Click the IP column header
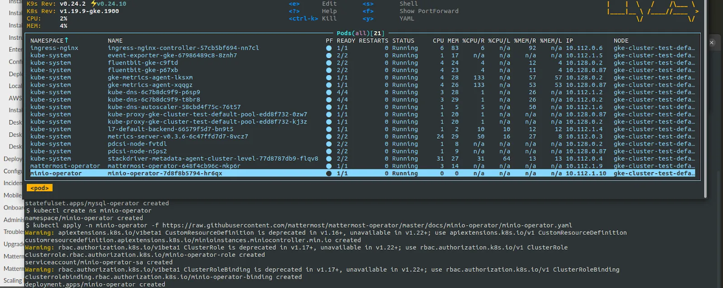723x288 pixels. (x=569, y=41)
